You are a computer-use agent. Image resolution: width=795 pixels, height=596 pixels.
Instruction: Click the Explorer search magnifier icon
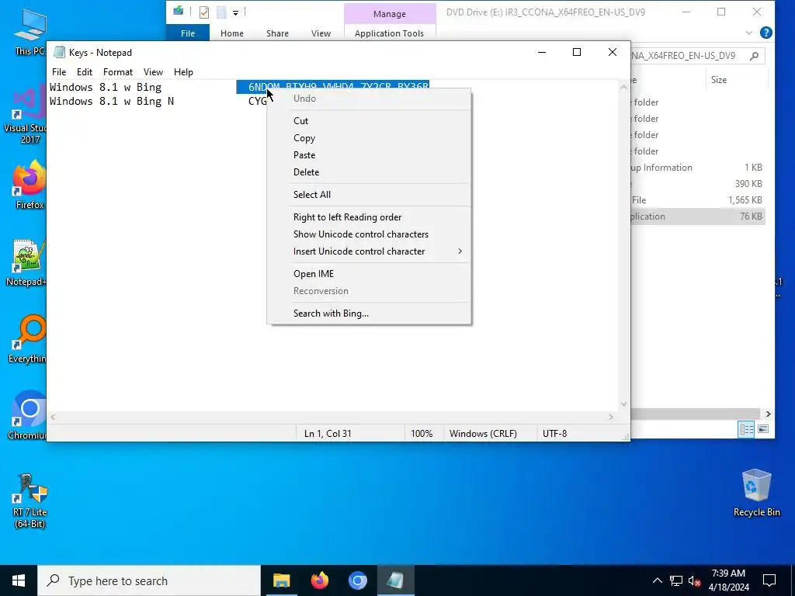click(x=754, y=56)
